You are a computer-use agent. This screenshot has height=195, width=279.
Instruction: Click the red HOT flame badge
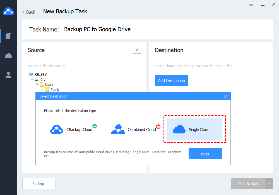click(x=158, y=126)
